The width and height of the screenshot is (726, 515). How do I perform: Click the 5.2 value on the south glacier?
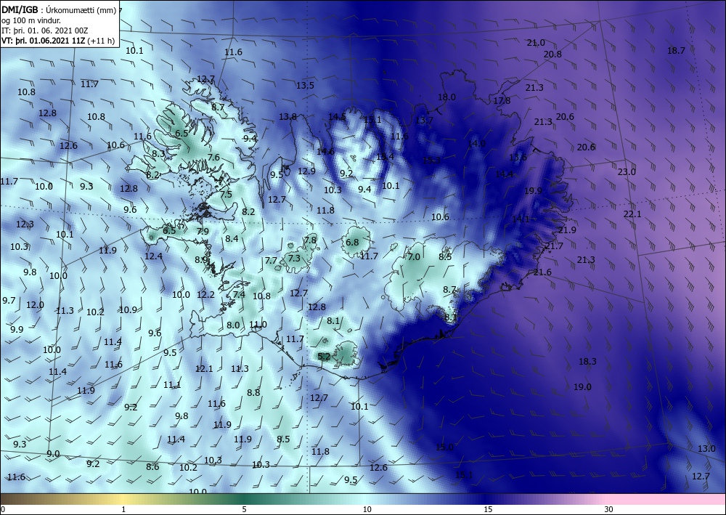point(325,356)
